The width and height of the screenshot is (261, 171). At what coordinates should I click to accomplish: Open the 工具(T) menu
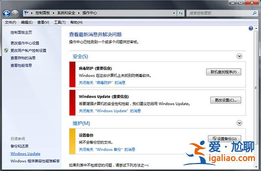60,22
